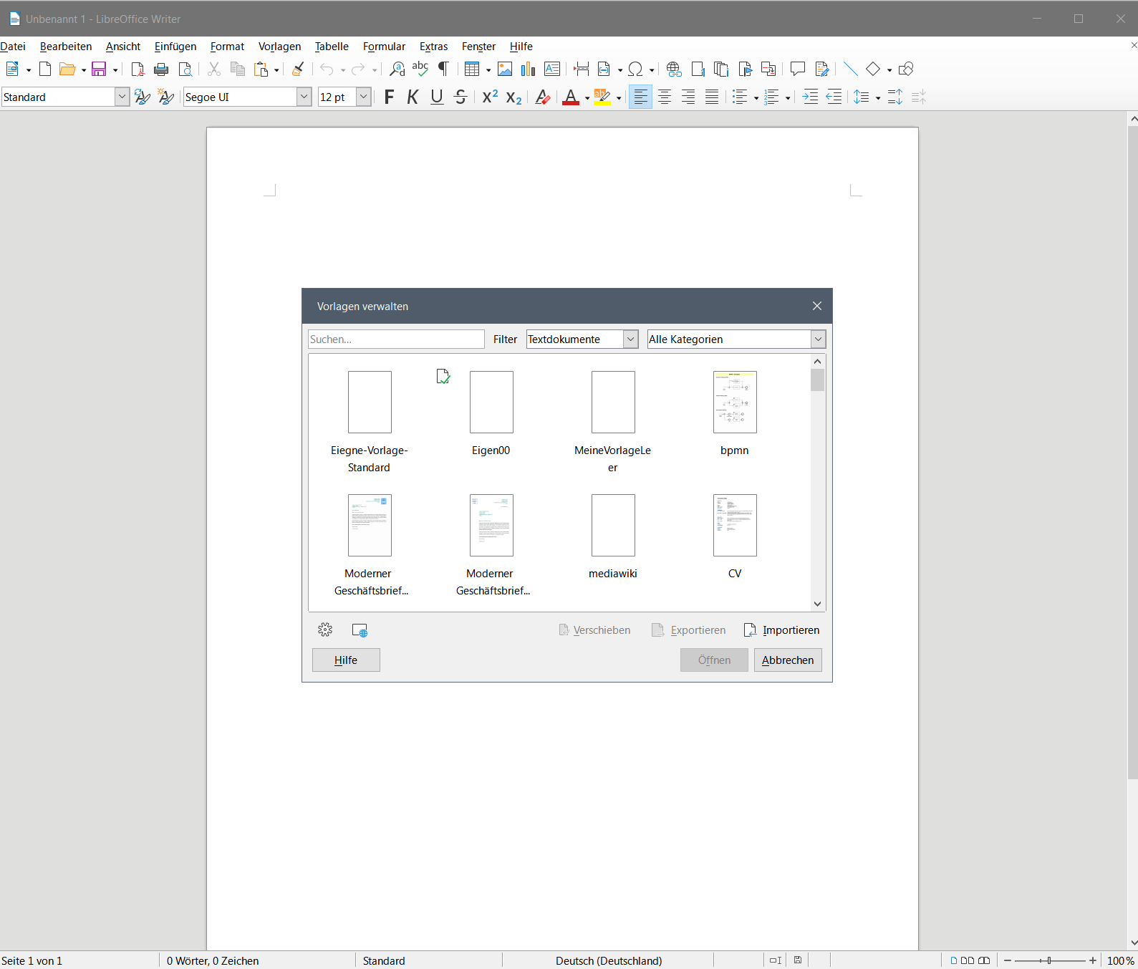1138x969 pixels.
Task: Open the Vorlagen menu
Action: (279, 47)
